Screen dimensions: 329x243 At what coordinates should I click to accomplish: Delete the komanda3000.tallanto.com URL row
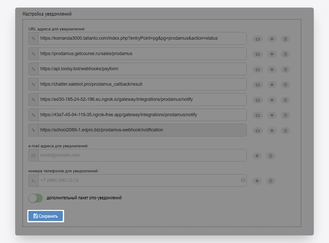coord(285,39)
